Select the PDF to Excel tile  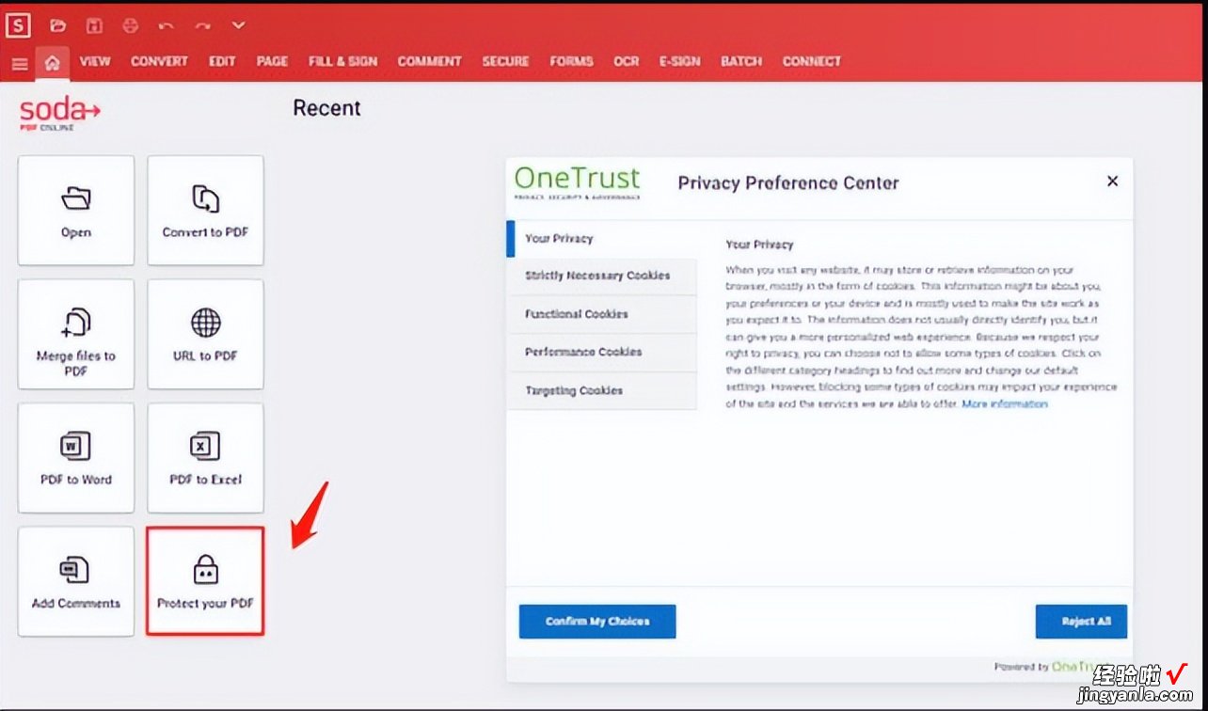tap(205, 458)
